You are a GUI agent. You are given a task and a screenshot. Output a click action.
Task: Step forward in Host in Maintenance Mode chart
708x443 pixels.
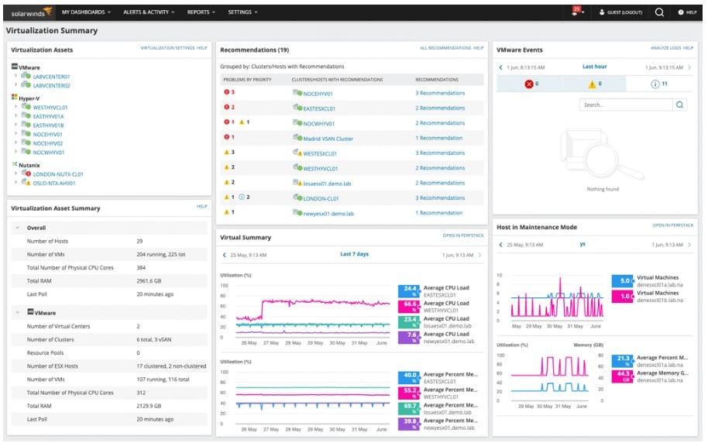[689, 245]
